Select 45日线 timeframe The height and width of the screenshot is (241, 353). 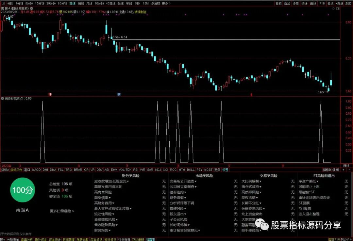point(110,4)
